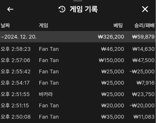Click the 베팅 column header

(119, 25)
